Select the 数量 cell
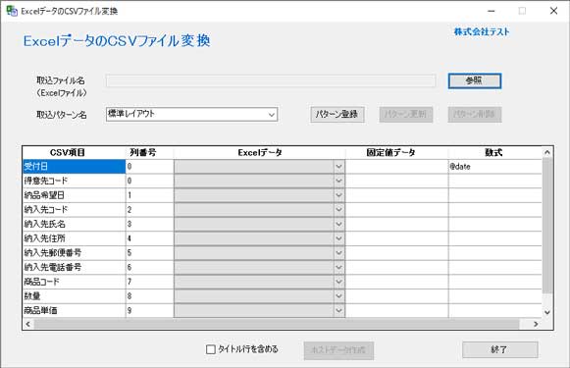Viewport: 570px width, 368px height. pos(75,296)
